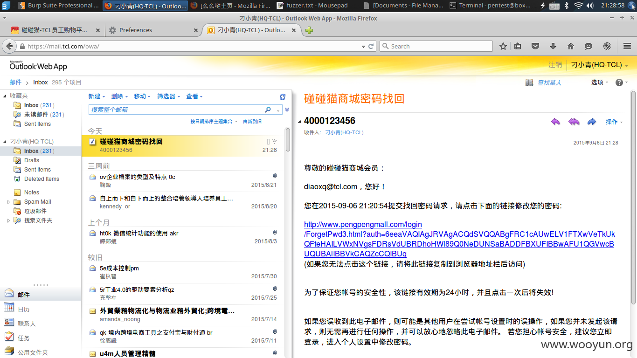The width and height of the screenshot is (637, 358).
Task: Uncheck the 碰碰猫商城密码找回 message checkbox
Action: tap(92, 142)
